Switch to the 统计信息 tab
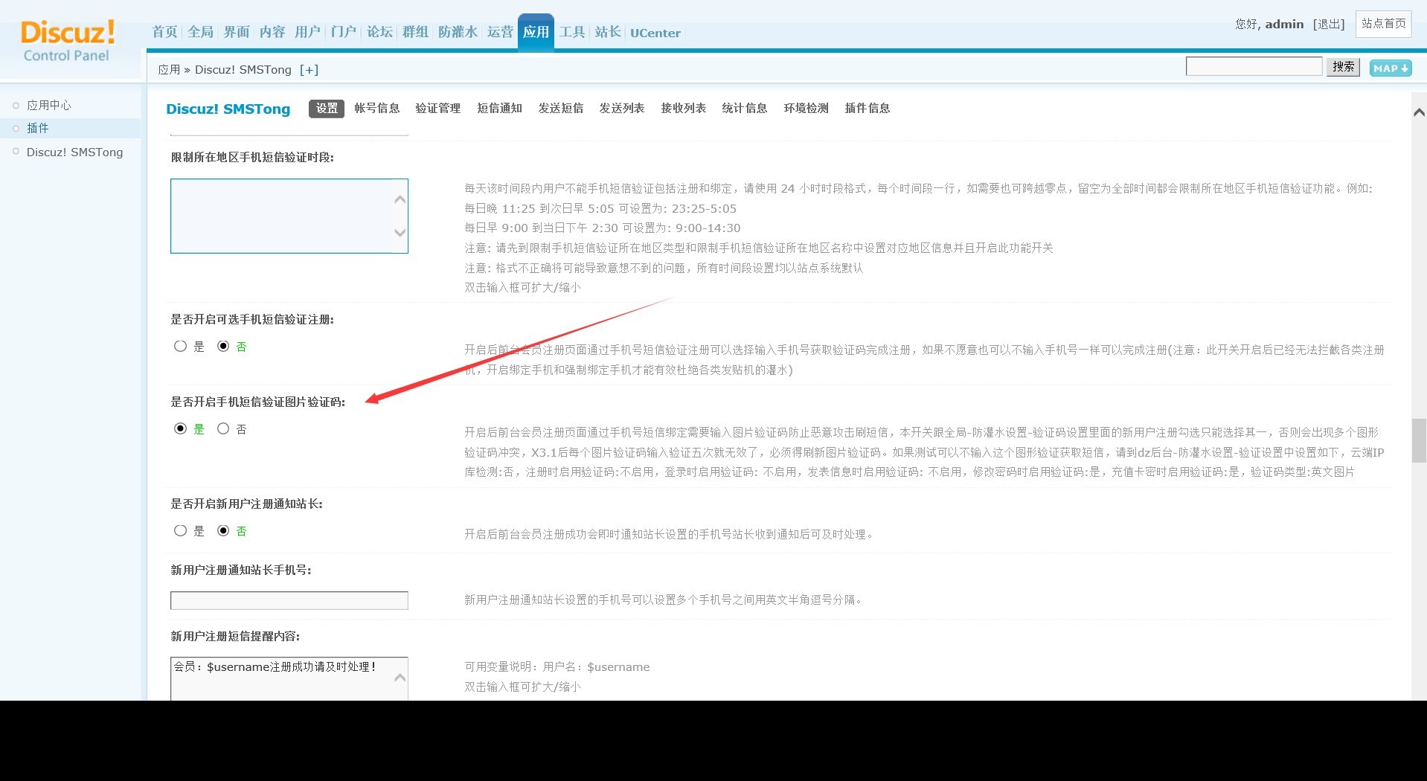This screenshot has height=781, width=1427. 744,109
